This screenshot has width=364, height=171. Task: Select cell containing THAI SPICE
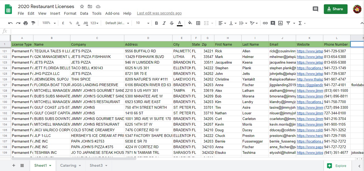97,79
